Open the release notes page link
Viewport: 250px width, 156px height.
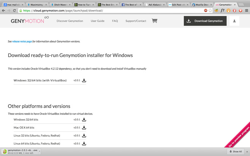pyautogui.click(x=22, y=41)
